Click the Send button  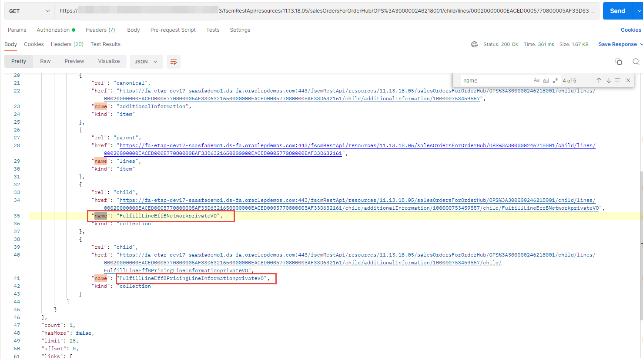point(617,11)
